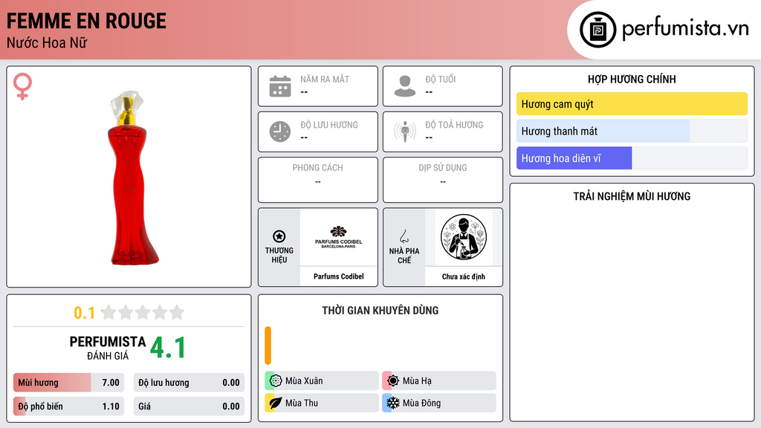Click the person silhouette icon for Độ tuổi
761x428 pixels.
[x=405, y=86]
